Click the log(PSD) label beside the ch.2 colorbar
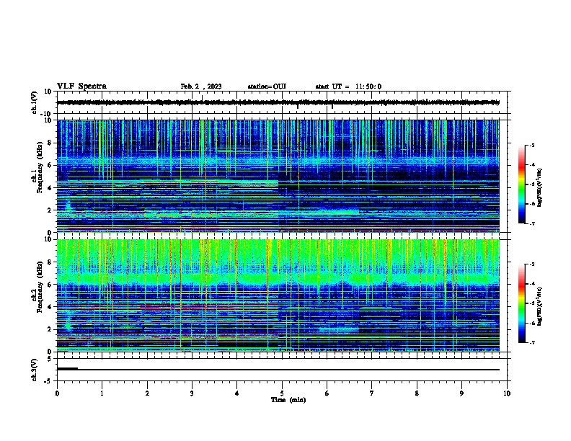Image resolution: width=571 pixels, height=441 pixels. (540, 307)
